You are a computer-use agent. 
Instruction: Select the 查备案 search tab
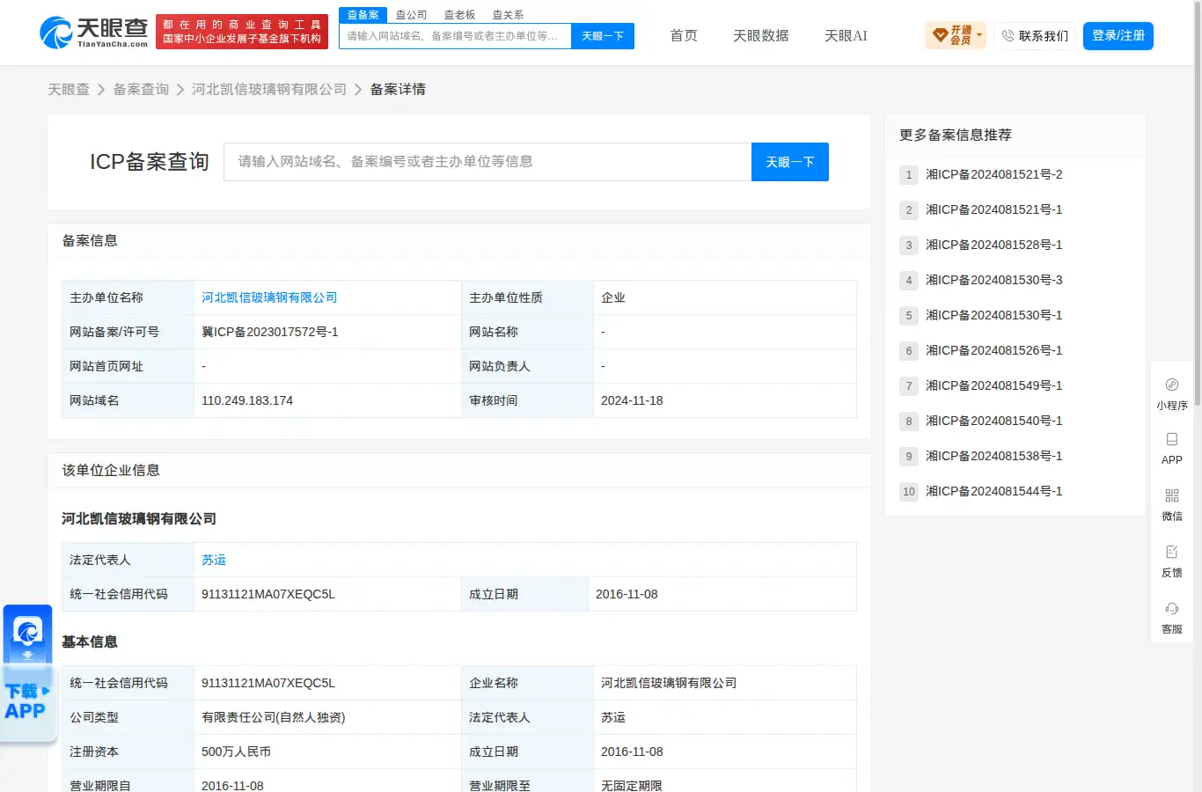pos(363,15)
